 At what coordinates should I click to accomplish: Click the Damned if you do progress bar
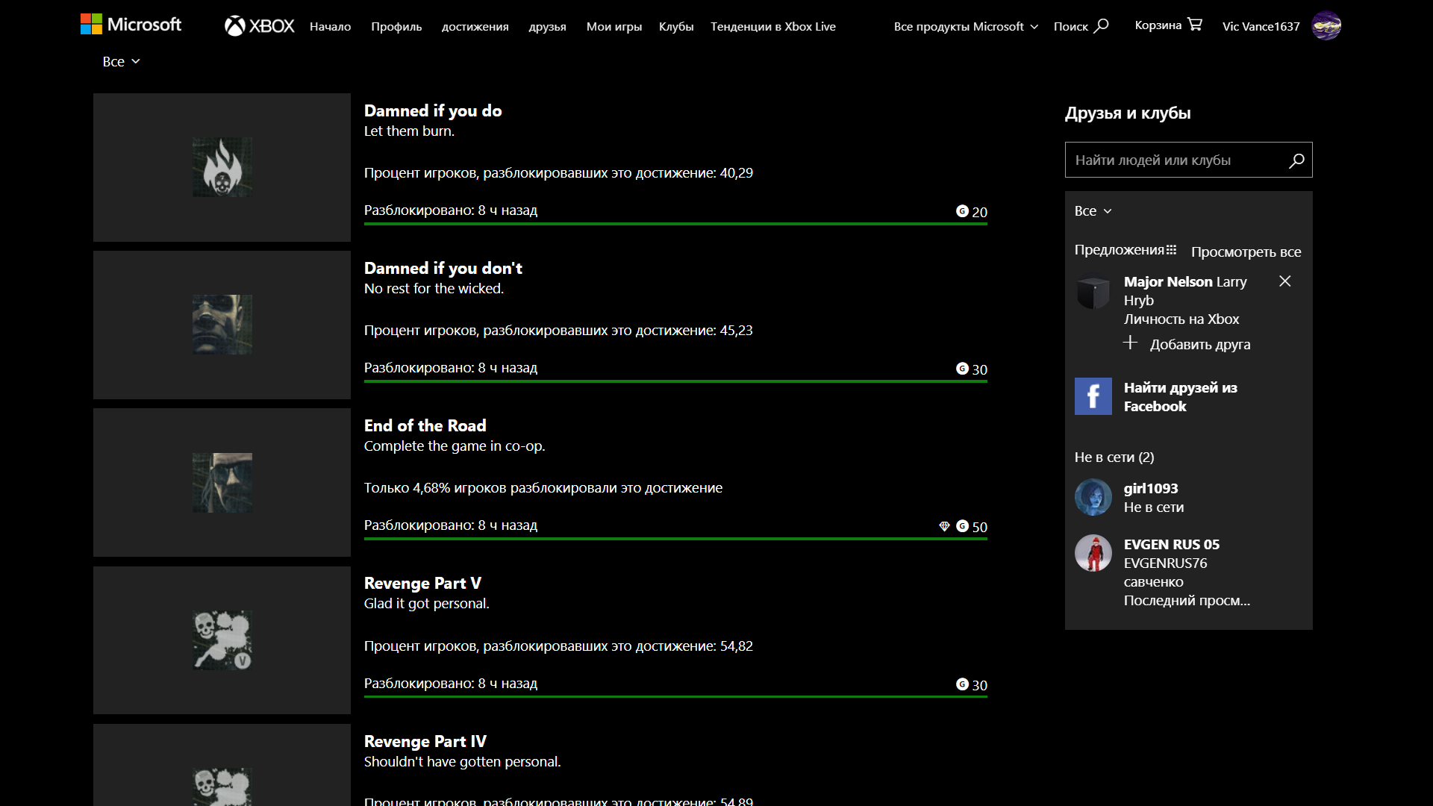click(675, 224)
